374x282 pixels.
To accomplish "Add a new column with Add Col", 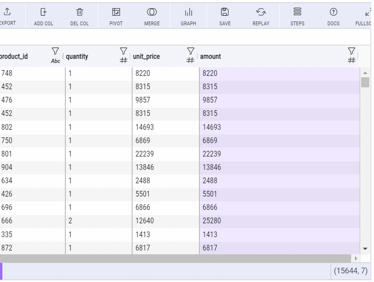I will click(x=43, y=16).
